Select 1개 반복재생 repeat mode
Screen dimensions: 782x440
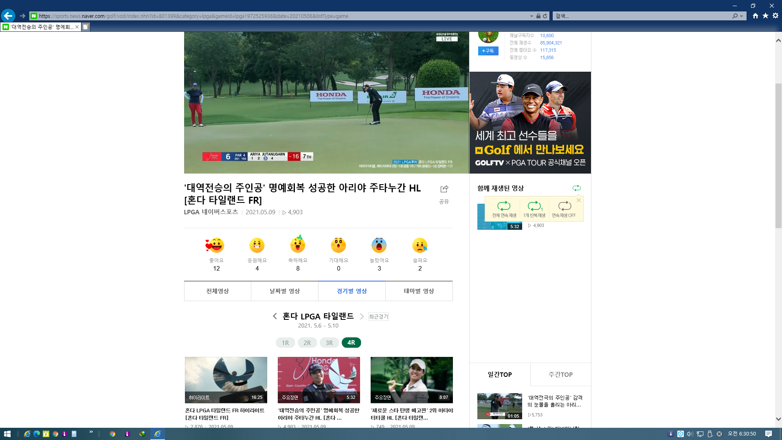coord(534,209)
